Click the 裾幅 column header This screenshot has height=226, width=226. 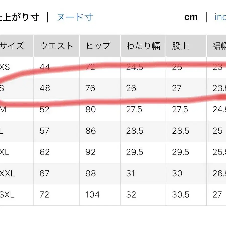click(218, 46)
